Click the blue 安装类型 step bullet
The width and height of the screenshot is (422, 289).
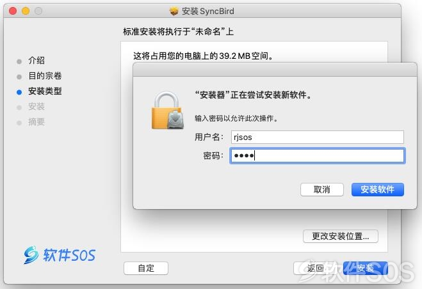click(x=19, y=92)
